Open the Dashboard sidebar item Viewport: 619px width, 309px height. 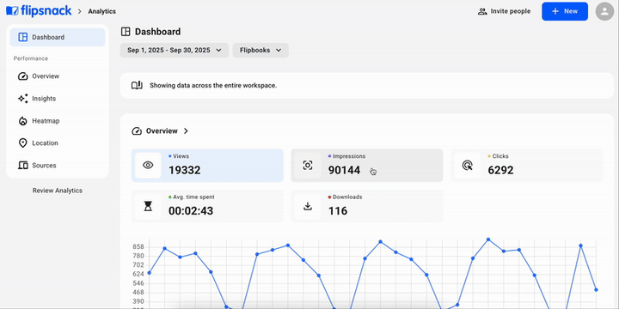[58, 38]
